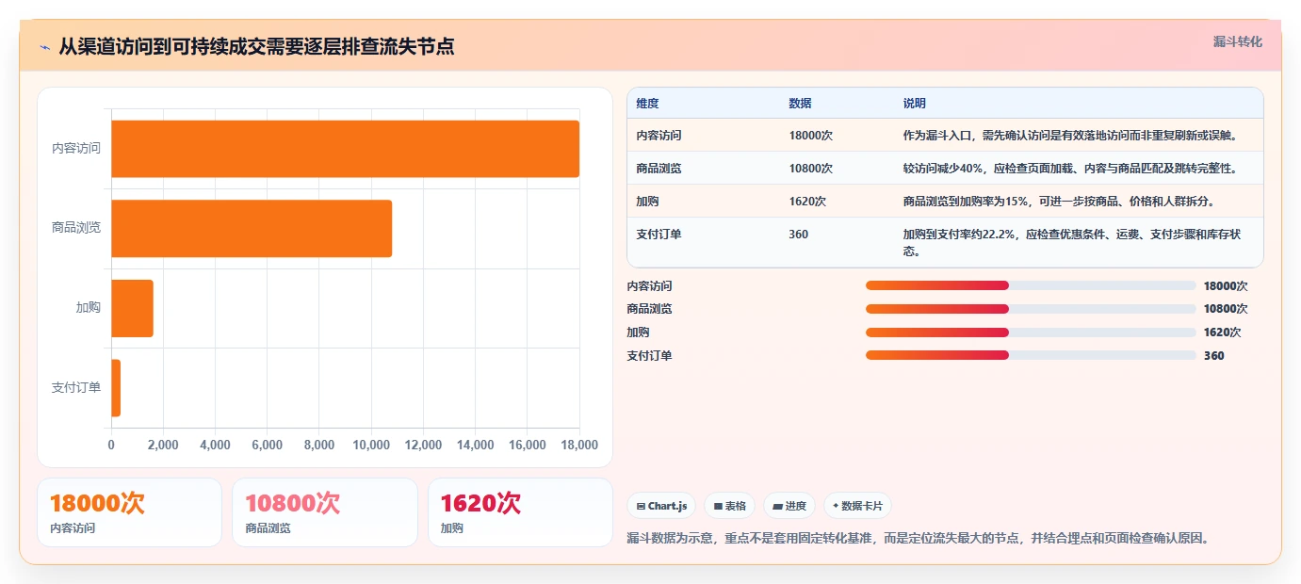Click the 商品浏览 bar in the chart
Viewport: 1301px width, 584px height.
[252, 228]
